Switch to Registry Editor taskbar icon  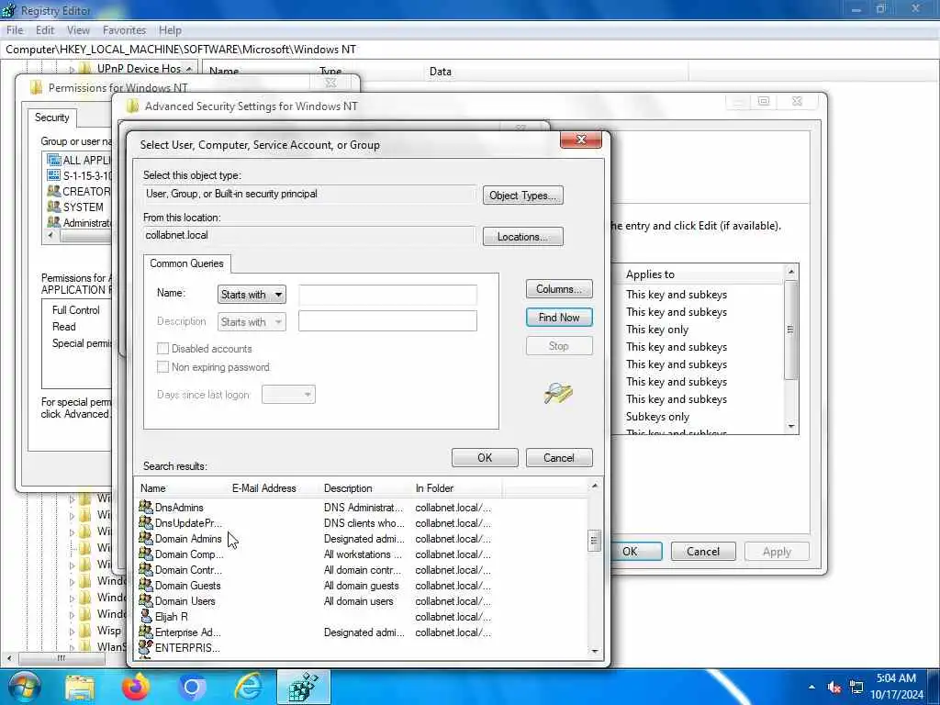304,687
